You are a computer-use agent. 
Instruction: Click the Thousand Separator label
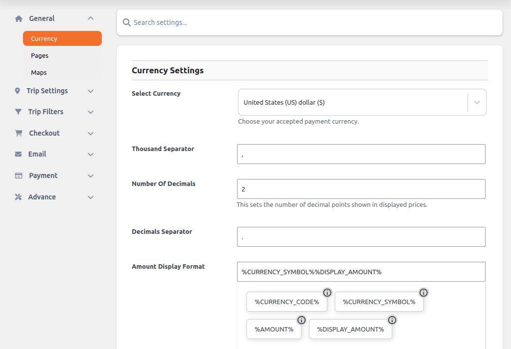pyautogui.click(x=163, y=149)
